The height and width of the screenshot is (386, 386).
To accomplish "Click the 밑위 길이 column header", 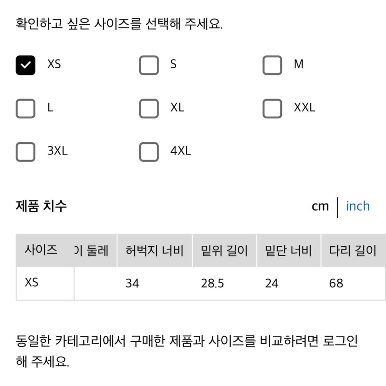I will tap(225, 250).
